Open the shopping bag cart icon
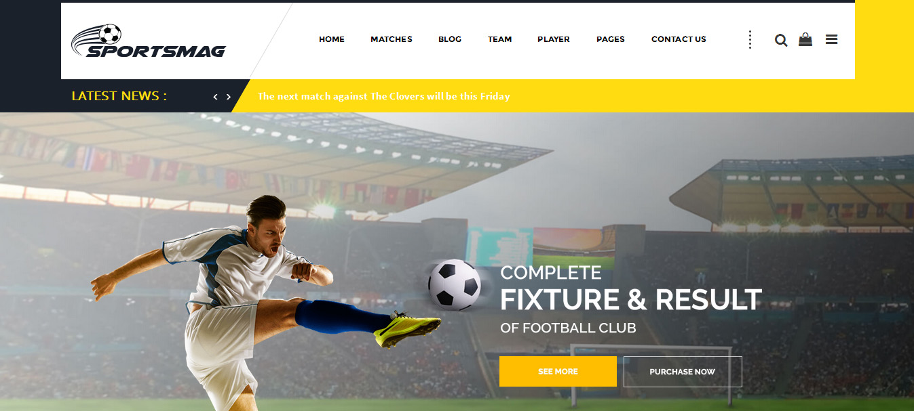The image size is (914, 411). coord(805,39)
